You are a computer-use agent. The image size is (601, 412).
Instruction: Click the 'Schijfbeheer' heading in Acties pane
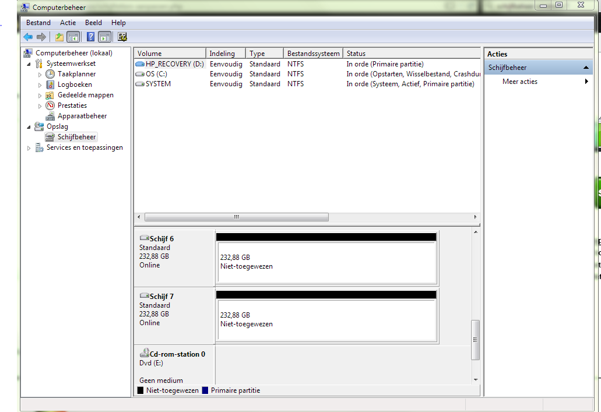click(507, 68)
